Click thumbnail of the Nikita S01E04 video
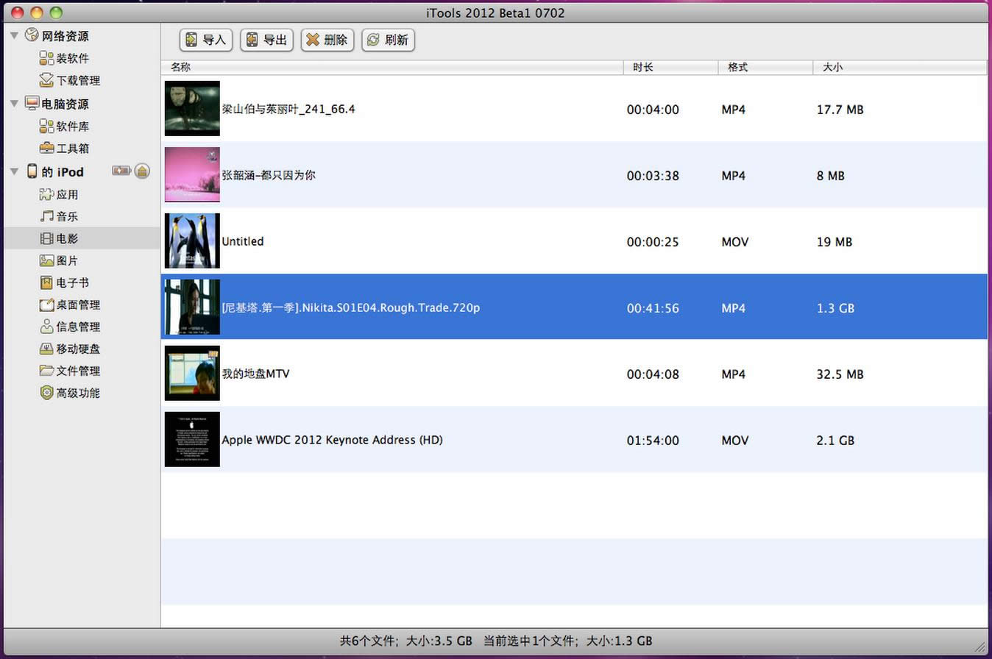992x659 pixels. pyautogui.click(x=192, y=307)
